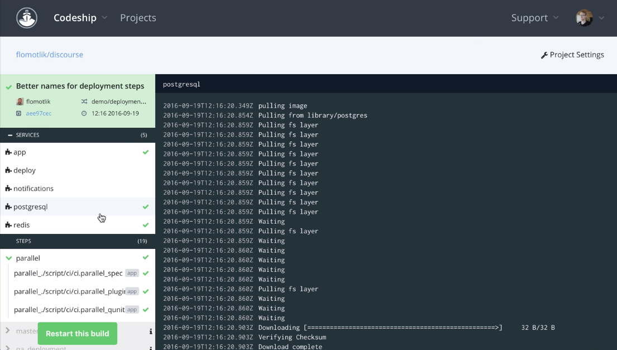The image size is (617, 350).
Task: Collapse the SERVICES section
Action: pyautogui.click(x=11, y=135)
